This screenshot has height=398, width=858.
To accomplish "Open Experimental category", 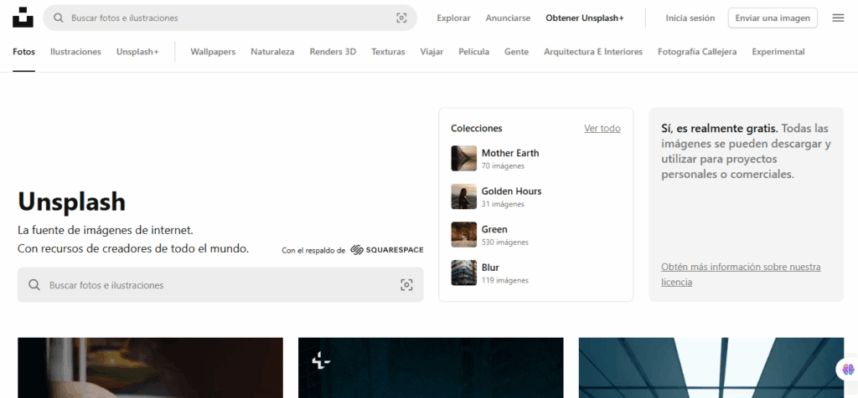I will point(778,52).
